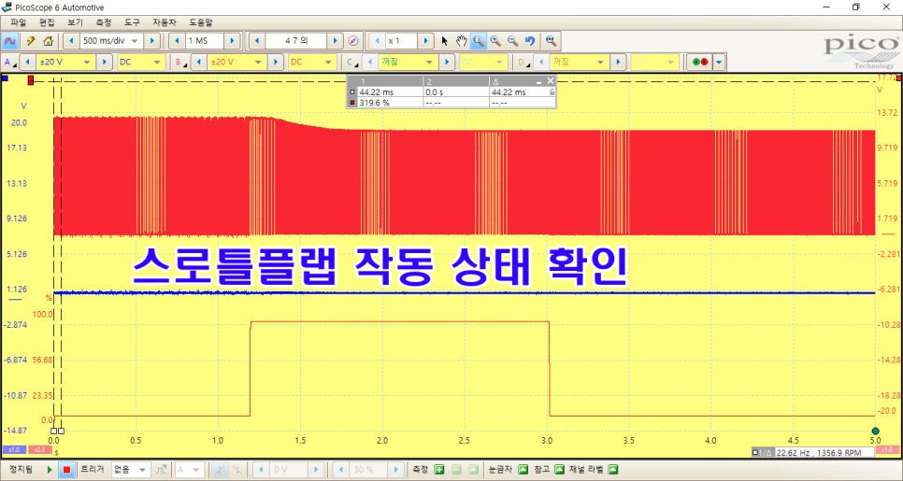
Task: Open Channel B ±20 V range dropdown
Action: tap(259, 63)
